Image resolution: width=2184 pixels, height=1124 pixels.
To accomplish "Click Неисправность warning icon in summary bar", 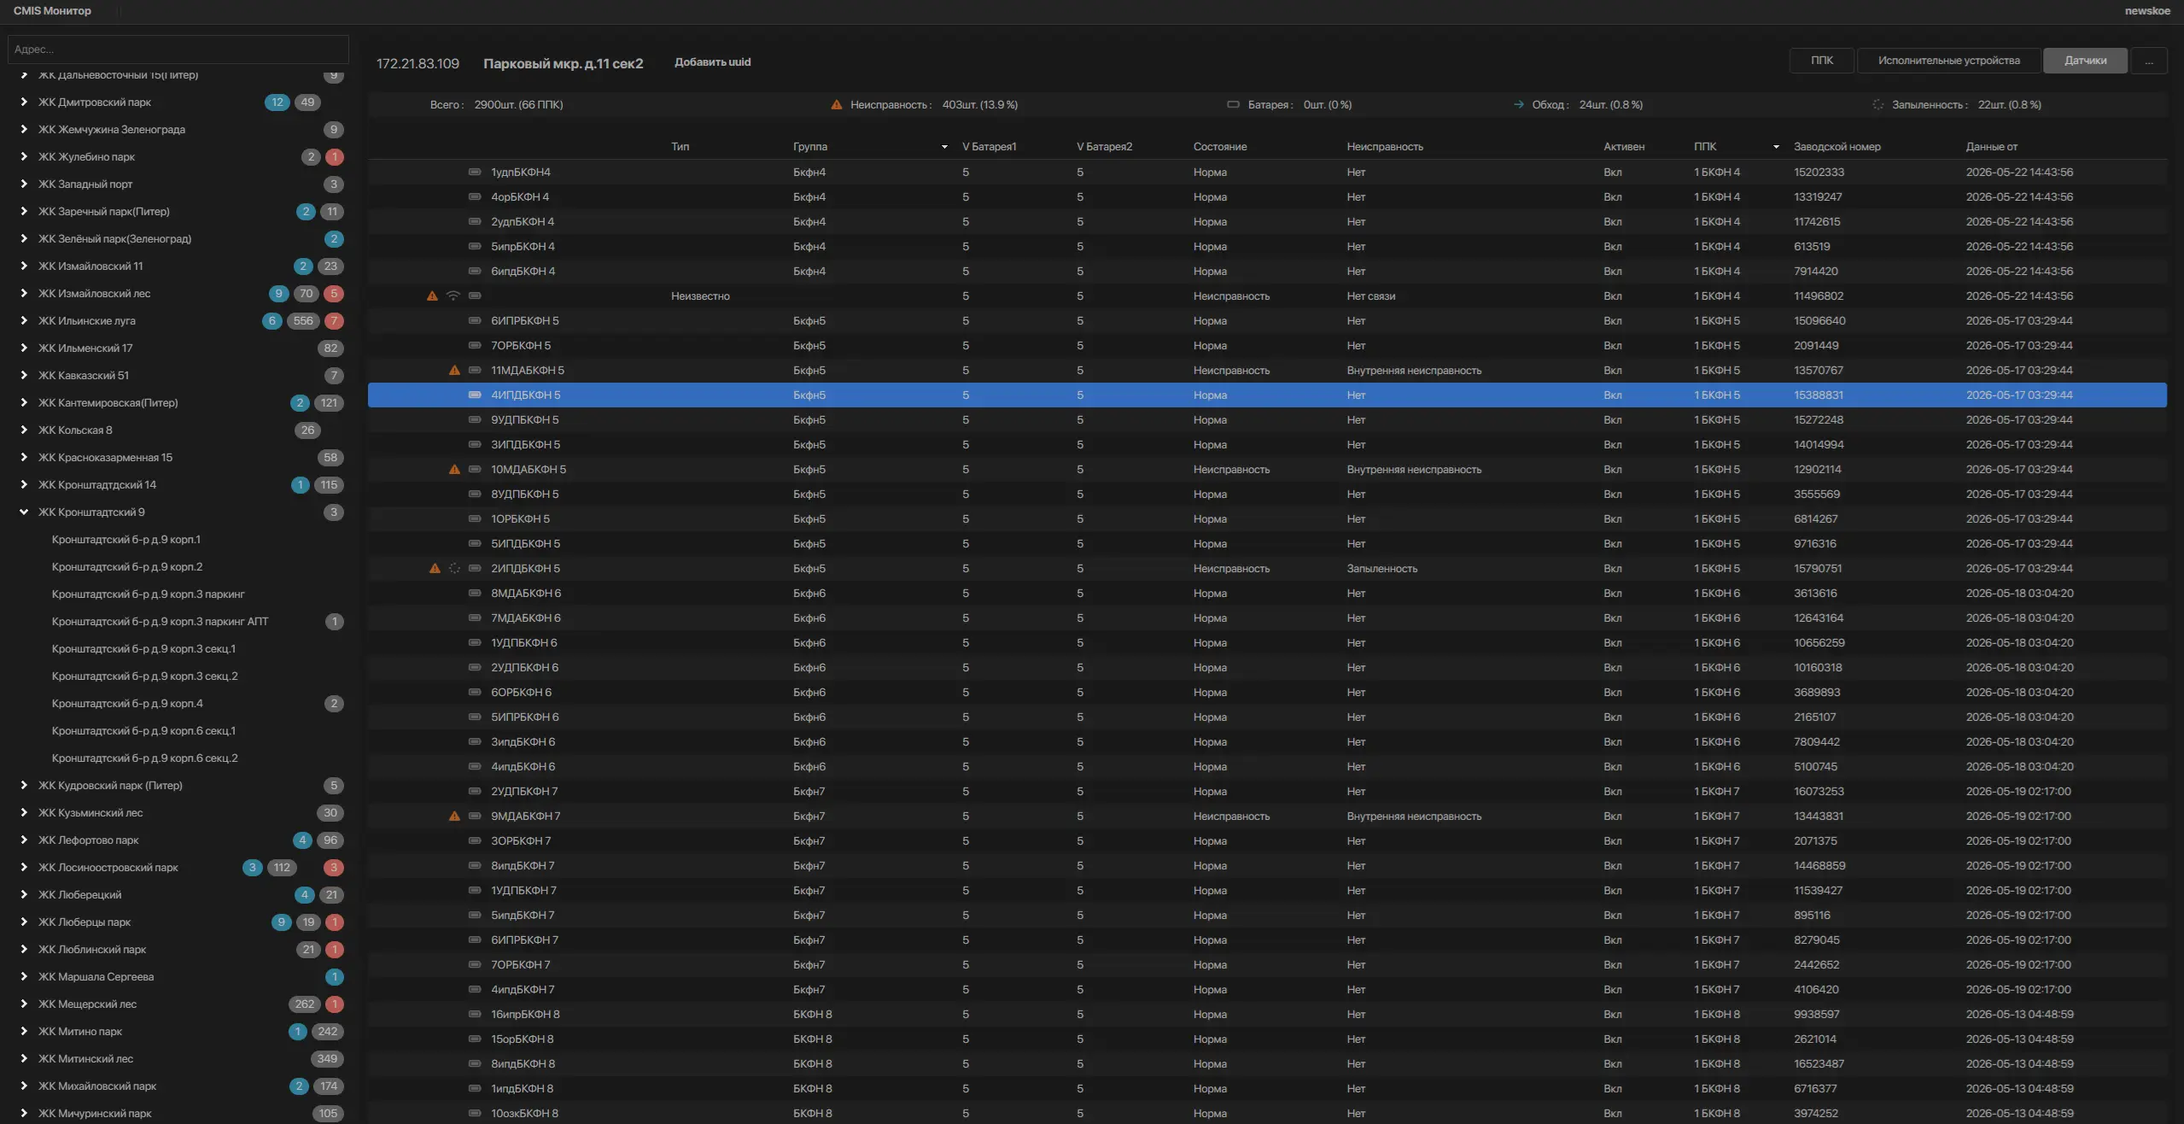I will pyautogui.click(x=837, y=105).
